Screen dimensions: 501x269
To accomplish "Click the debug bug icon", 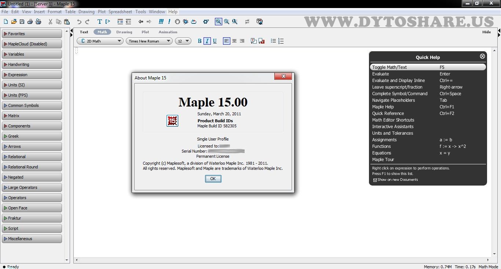I will (186, 22).
